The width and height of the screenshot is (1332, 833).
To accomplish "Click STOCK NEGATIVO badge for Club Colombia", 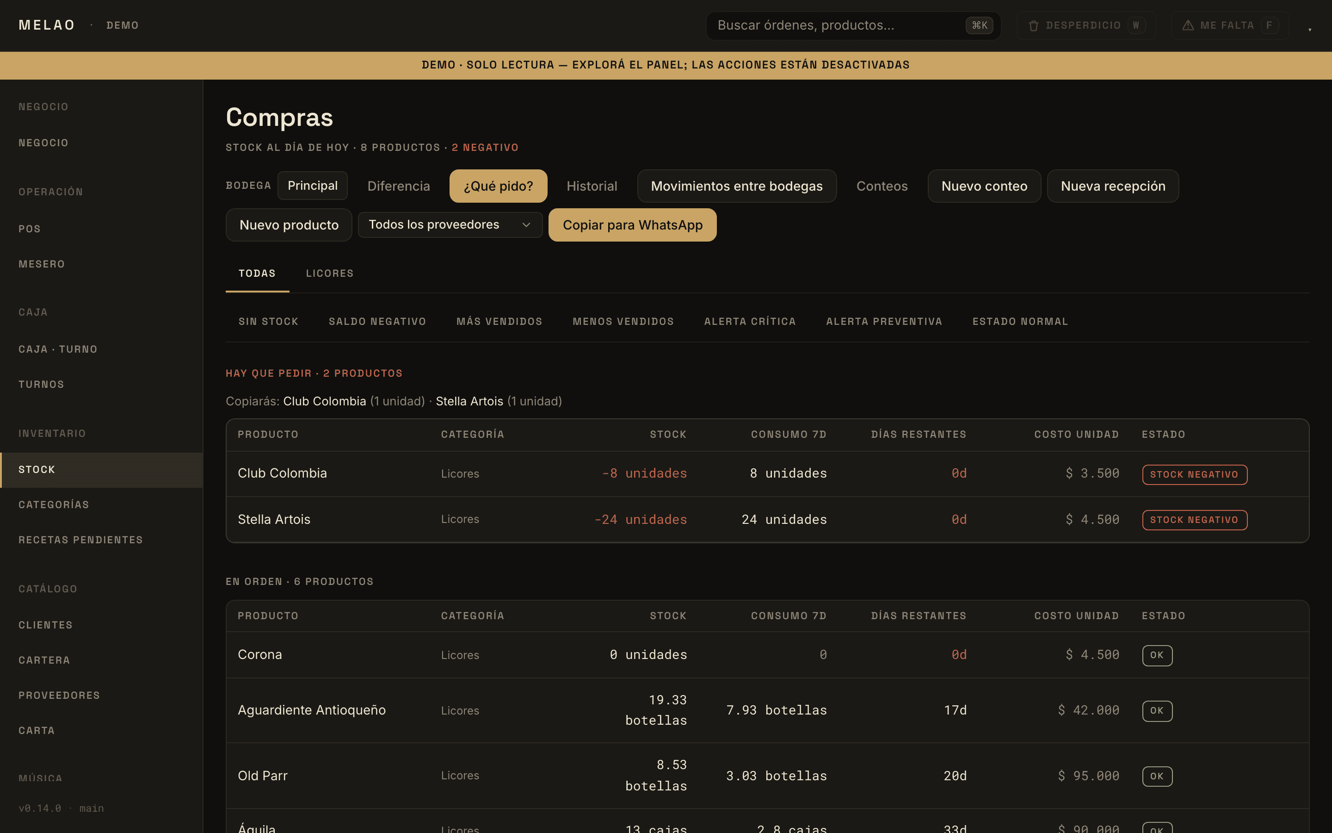I will click(1194, 474).
